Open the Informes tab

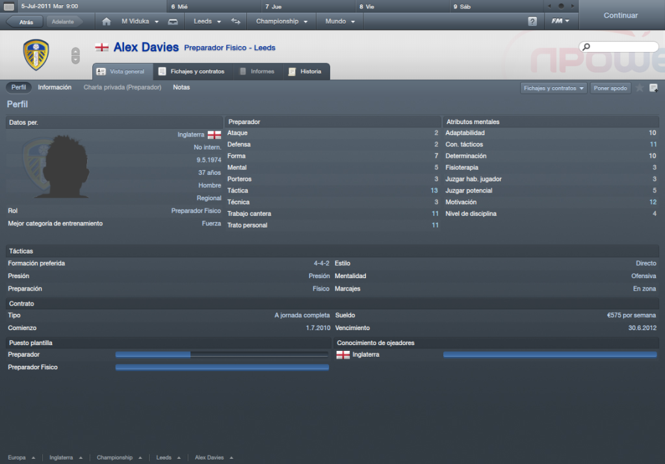coord(257,71)
